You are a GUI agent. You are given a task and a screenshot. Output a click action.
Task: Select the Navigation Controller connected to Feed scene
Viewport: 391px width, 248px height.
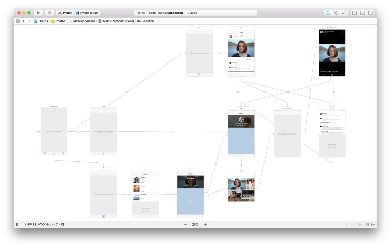pyautogui.click(x=199, y=52)
